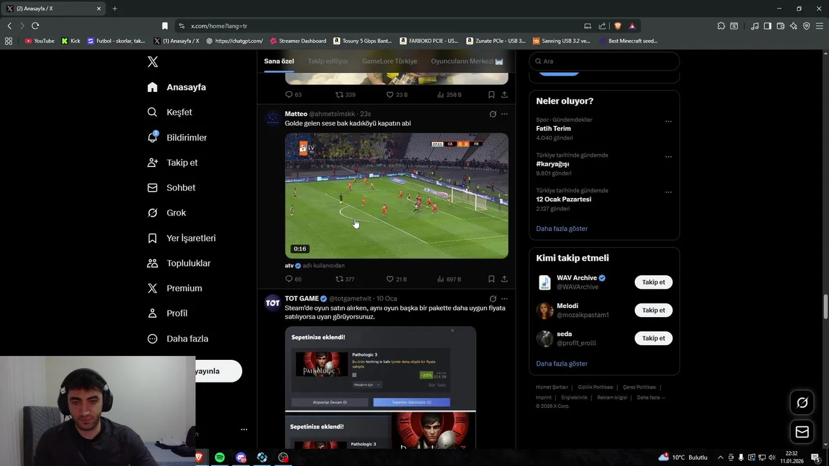Expand the Daha fazla sidebar menu
829x466 pixels.
(177, 338)
